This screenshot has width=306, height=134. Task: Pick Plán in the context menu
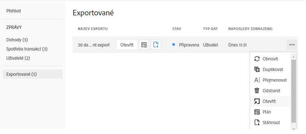[270, 112]
